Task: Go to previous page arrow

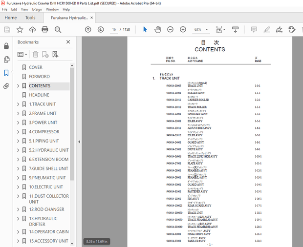Action: (x=88, y=29)
